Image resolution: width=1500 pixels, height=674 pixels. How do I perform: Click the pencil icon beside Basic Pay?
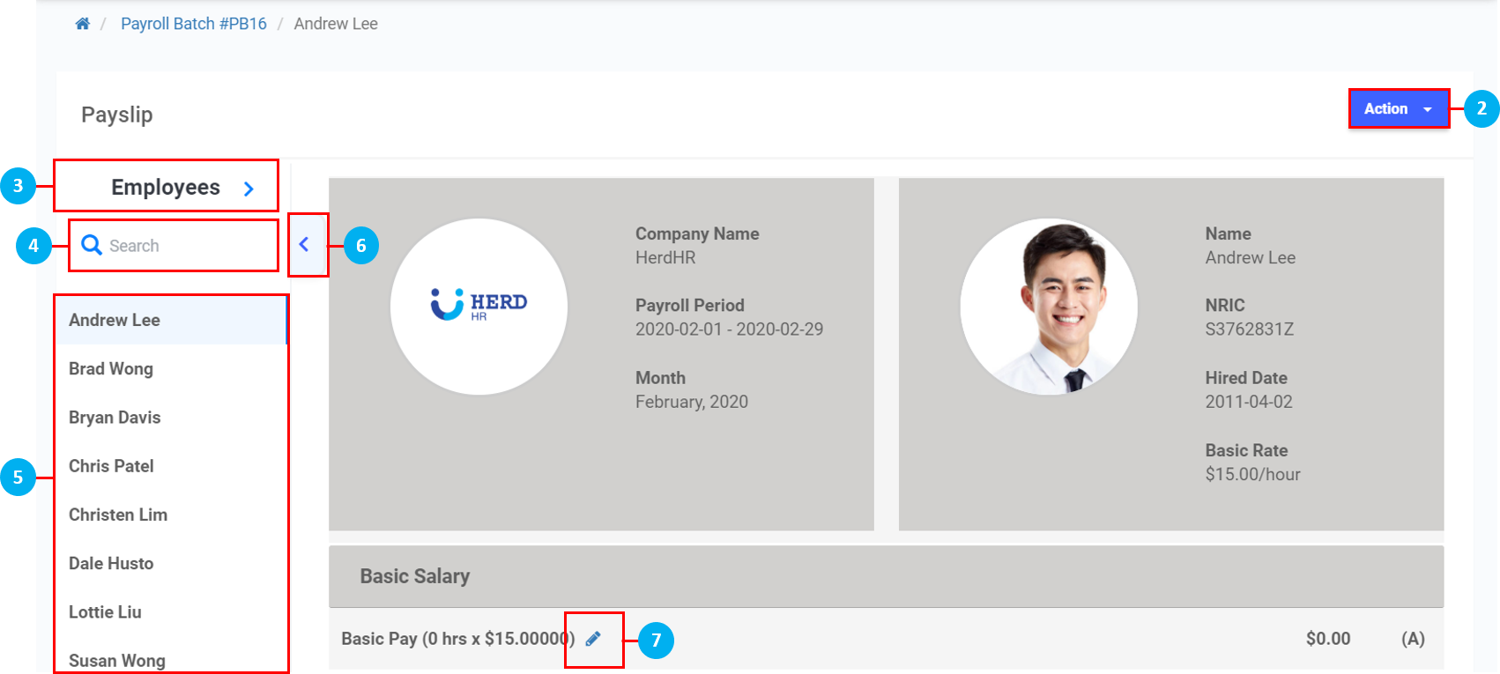coord(593,639)
